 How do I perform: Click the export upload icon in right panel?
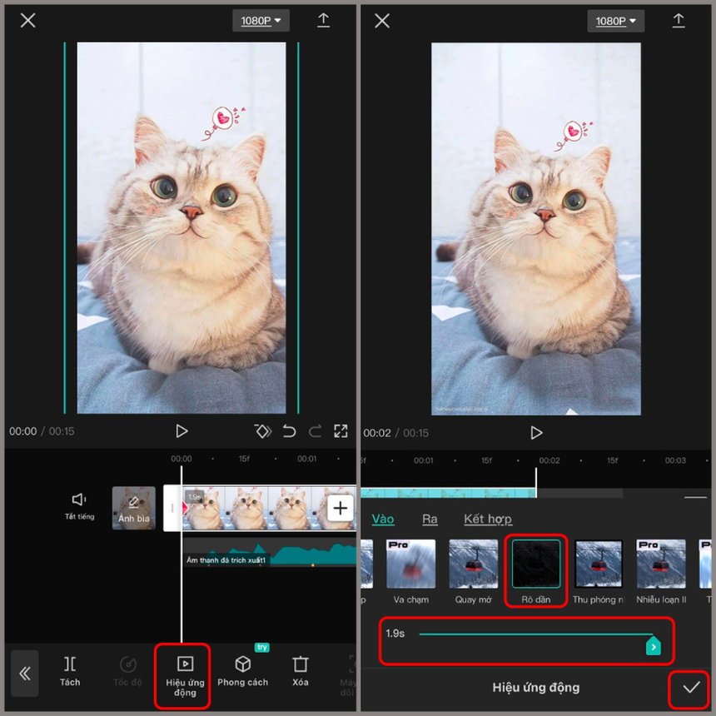tap(679, 21)
